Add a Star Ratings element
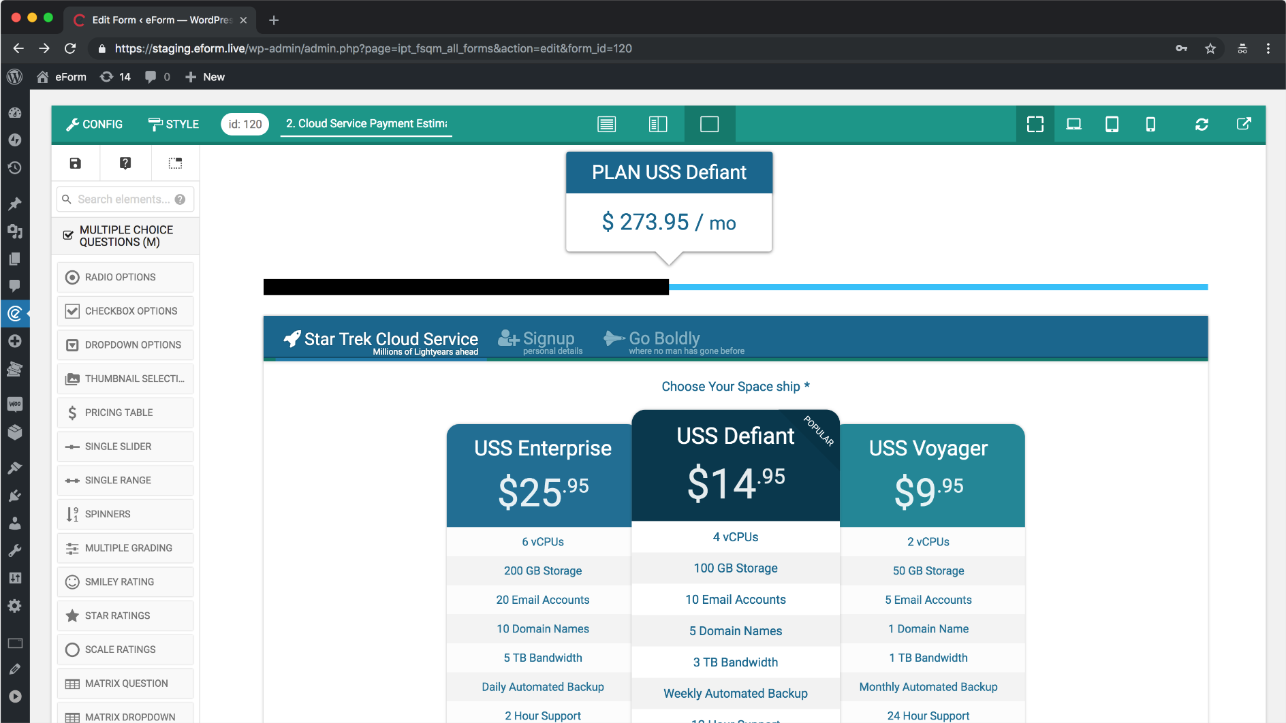This screenshot has height=723, width=1286. [x=125, y=615]
